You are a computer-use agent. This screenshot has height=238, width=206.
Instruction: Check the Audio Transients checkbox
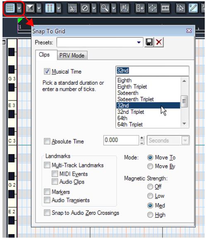(x=47, y=200)
